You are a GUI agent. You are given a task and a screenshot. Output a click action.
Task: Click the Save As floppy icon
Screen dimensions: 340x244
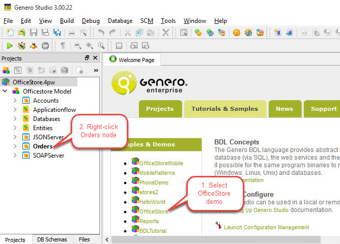[x=45, y=33]
